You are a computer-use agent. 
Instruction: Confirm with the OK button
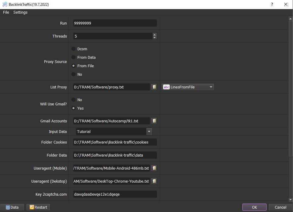(x=254, y=207)
